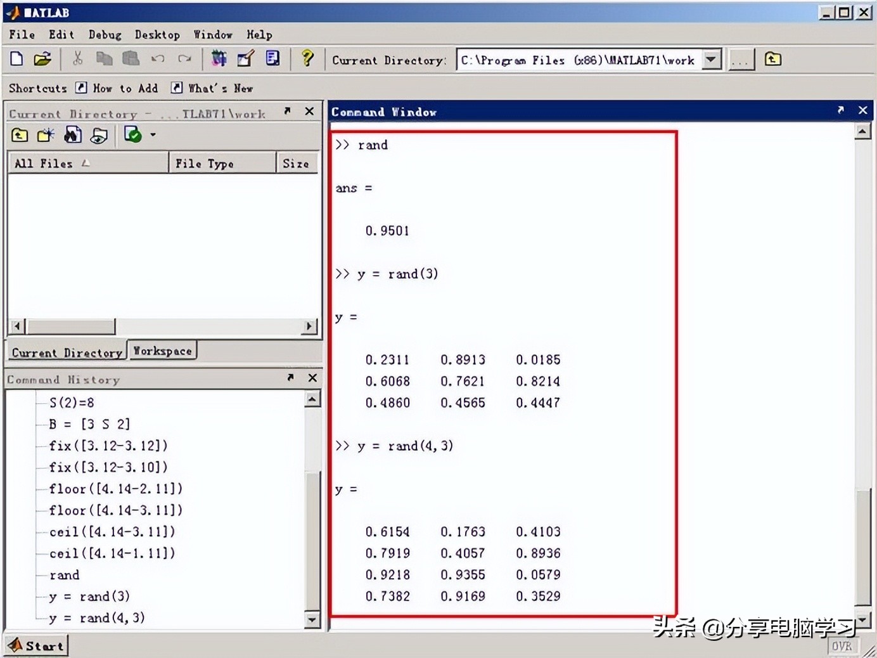Open the What's New shortcut link

[x=212, y=88]
